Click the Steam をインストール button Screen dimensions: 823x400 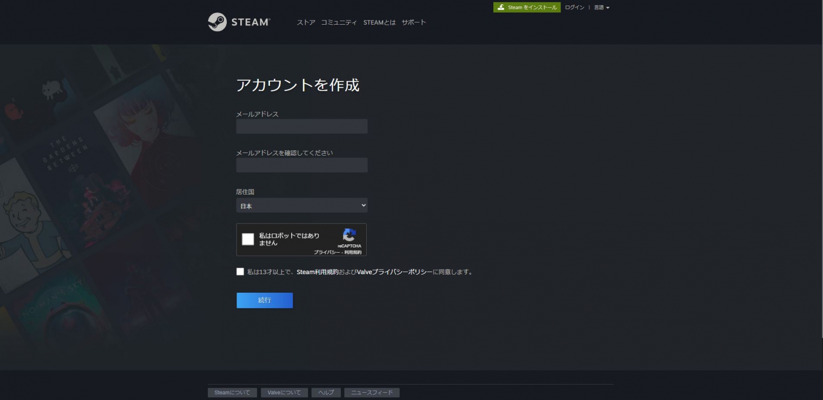(x=527, y=8)
